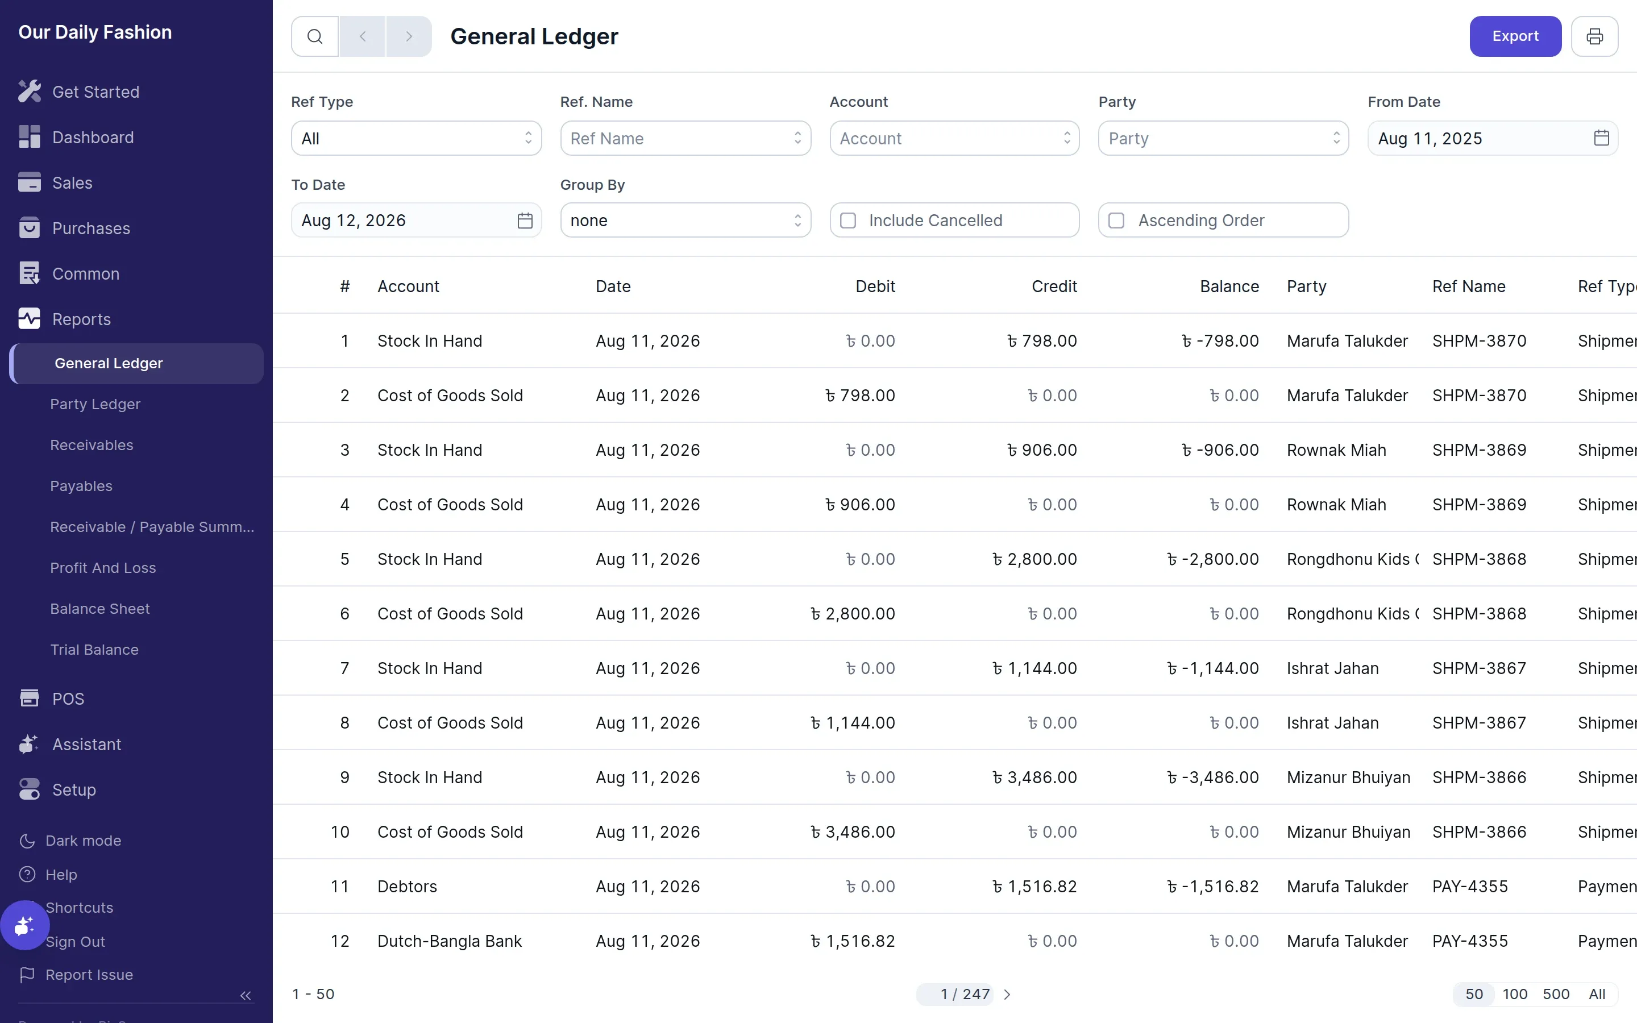Open the Group By dropdown
Image resolution: width=1637 pixels, height=1023 pixels.
[685, 221]
